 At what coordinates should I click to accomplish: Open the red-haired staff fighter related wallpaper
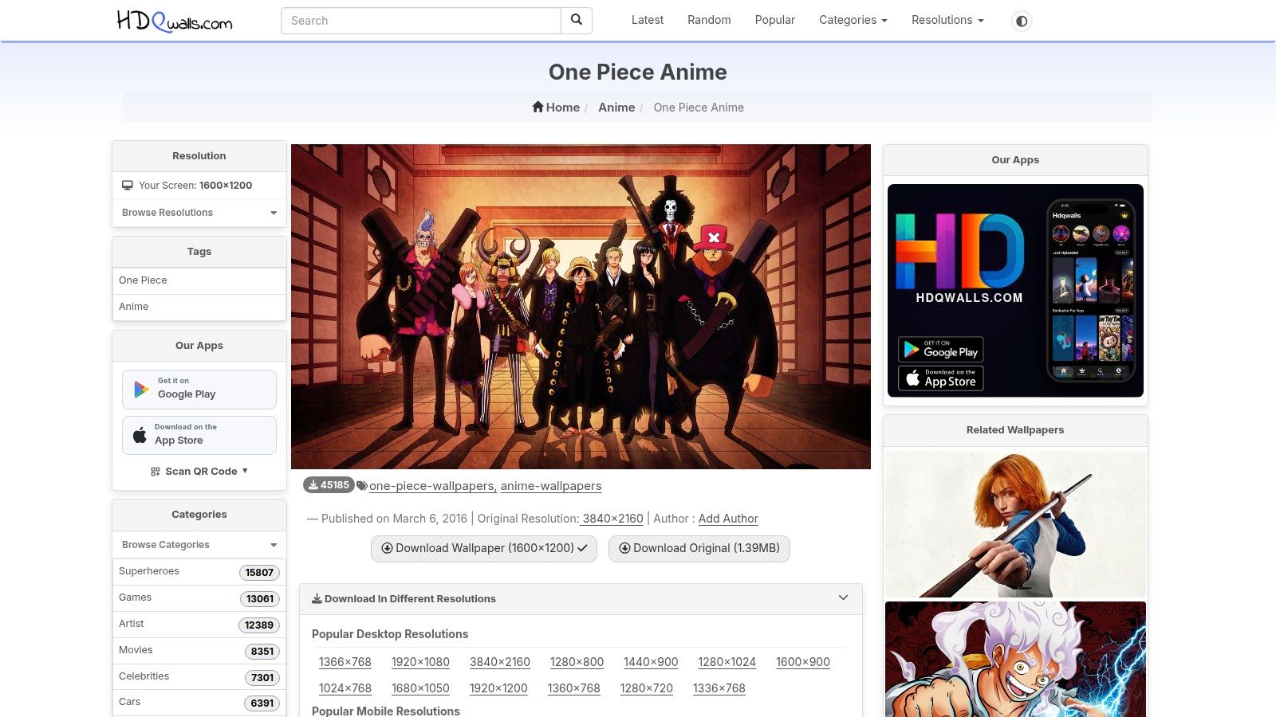click(1015, 524)
